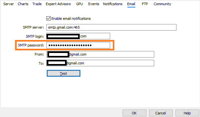Image resolution: width=200 pixels, height=117 pixels.
Task: Select the Expert Advisors tab
Action: click(x=58, y=4)
